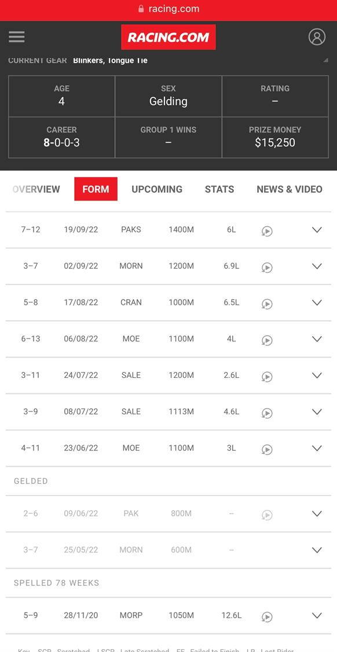Switch to the UPCOMING tab
This screenshot has width=337, height=652.
click(157, 189)
